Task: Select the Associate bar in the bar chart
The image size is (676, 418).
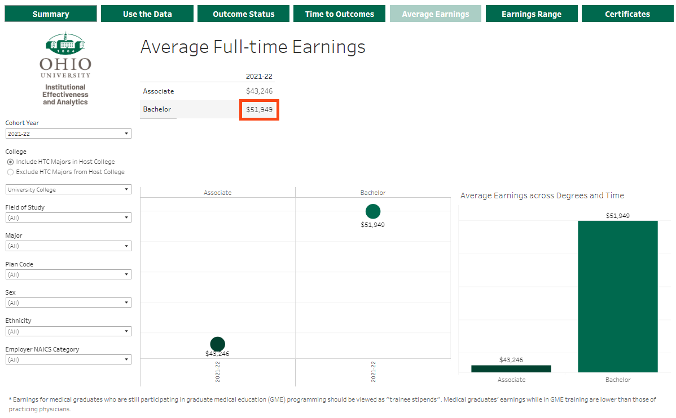Action: click(x=511, y=369)
